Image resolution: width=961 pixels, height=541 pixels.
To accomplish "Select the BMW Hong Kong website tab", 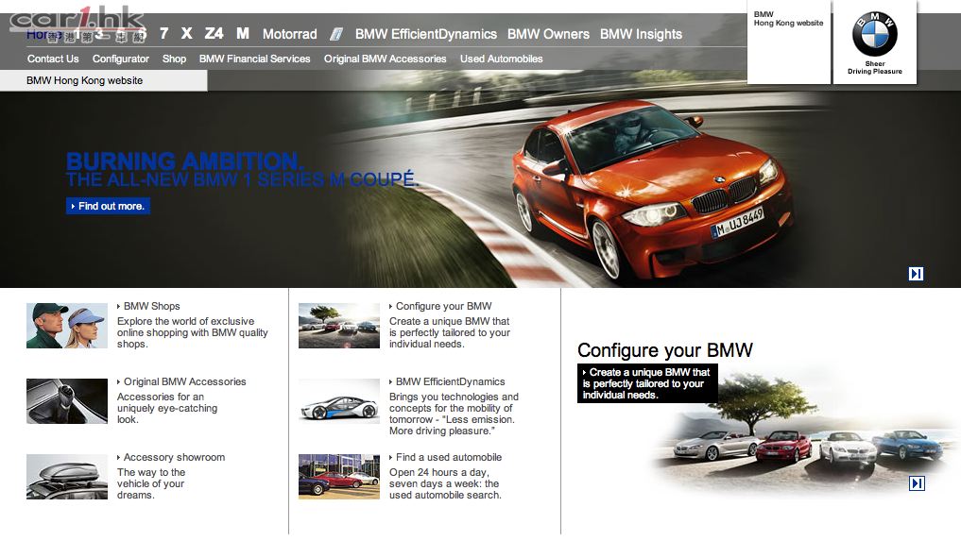I will coord(104,80).
